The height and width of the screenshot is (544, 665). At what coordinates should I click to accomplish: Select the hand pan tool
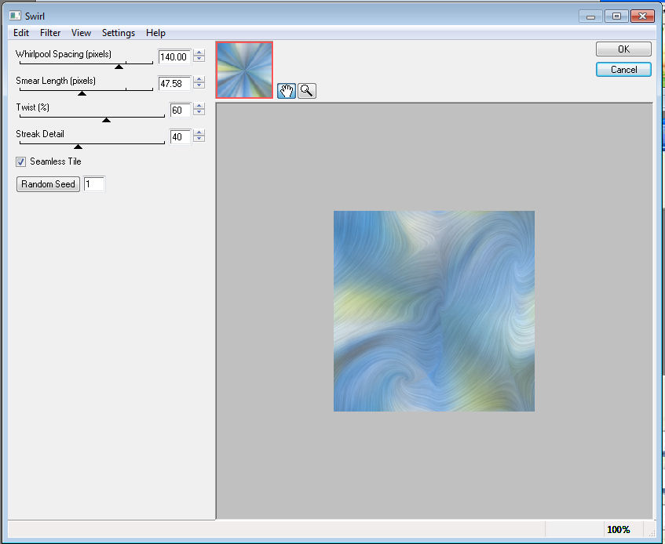[287, 90]
